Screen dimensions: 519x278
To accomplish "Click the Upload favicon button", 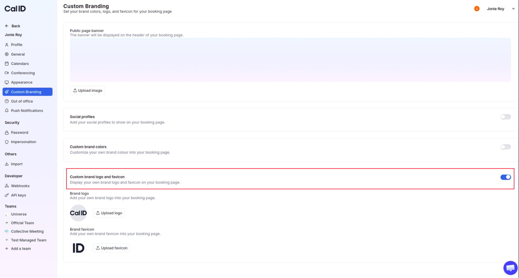I will [x=111, y=248].
